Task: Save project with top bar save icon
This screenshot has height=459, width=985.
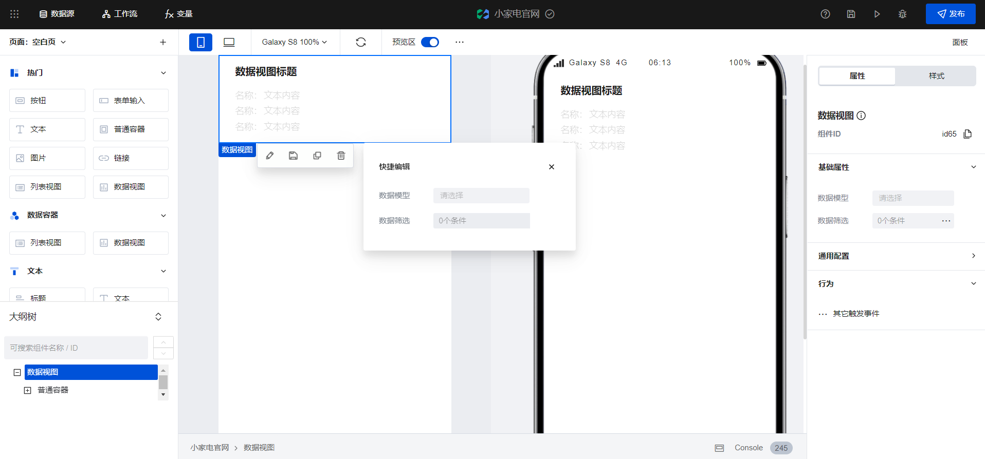Action: [851, 14]
